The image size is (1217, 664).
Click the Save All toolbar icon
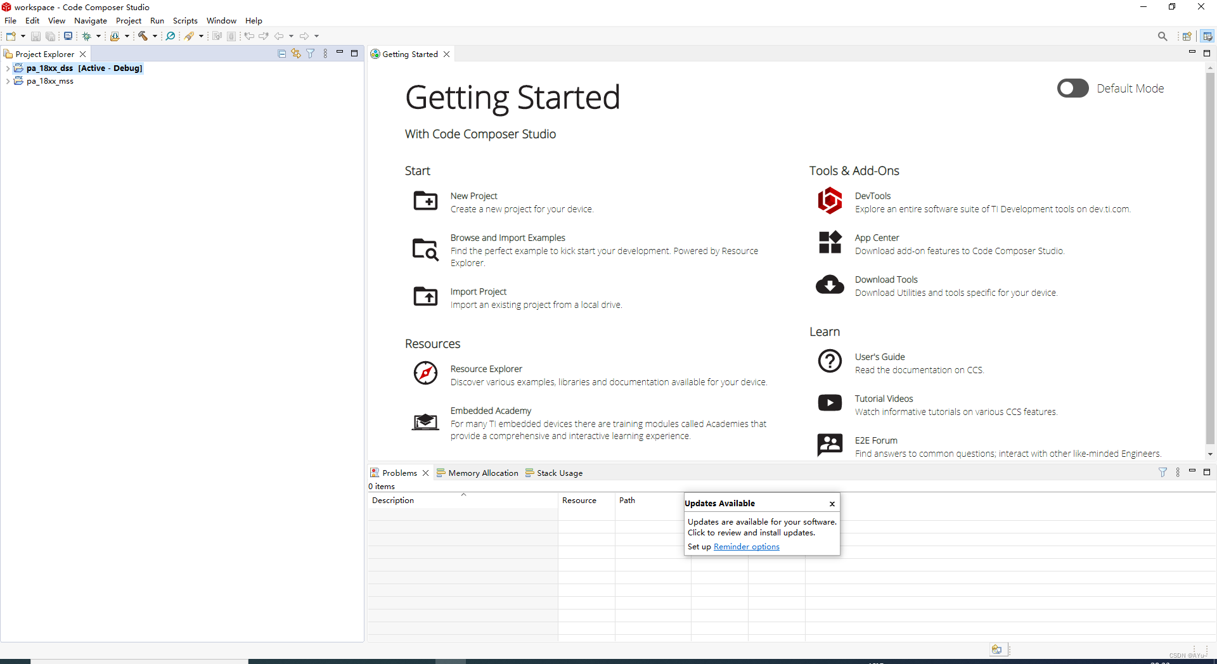(x=50, y=36)
